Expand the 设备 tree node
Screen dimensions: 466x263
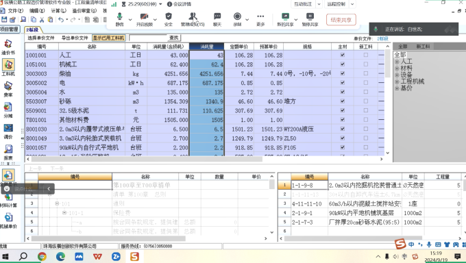pyautogui.click(x=397, y=75)
